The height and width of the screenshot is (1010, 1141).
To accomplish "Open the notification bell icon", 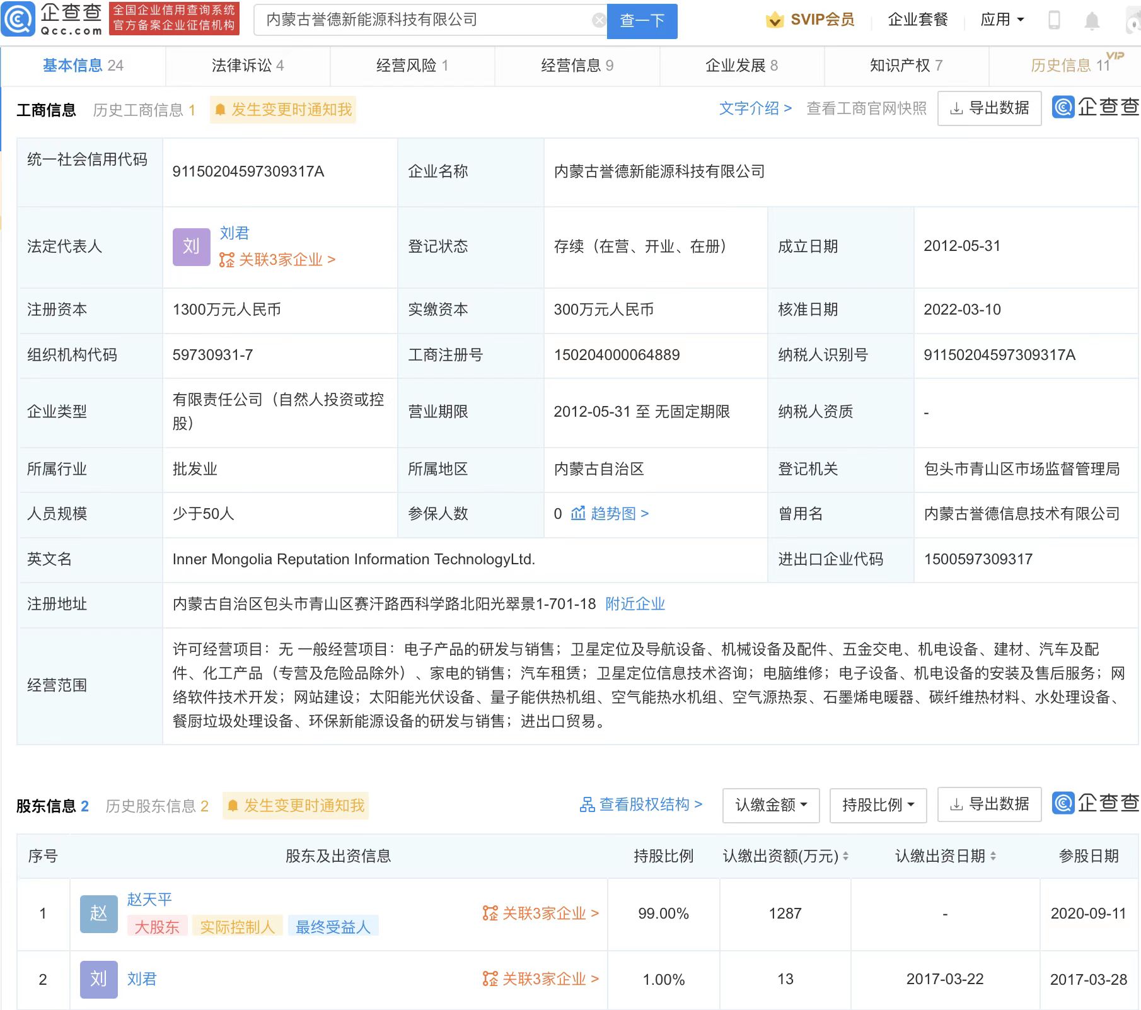I will pyautogui.click(x=1092, y=21).
